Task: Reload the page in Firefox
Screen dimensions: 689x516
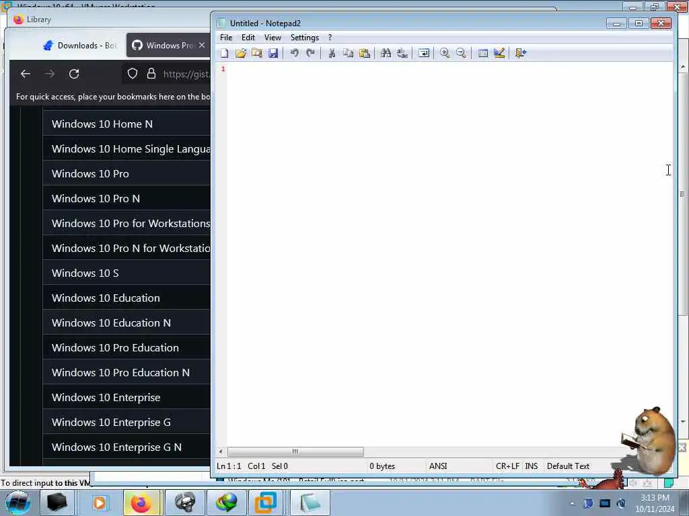Action: coord(74,74)
